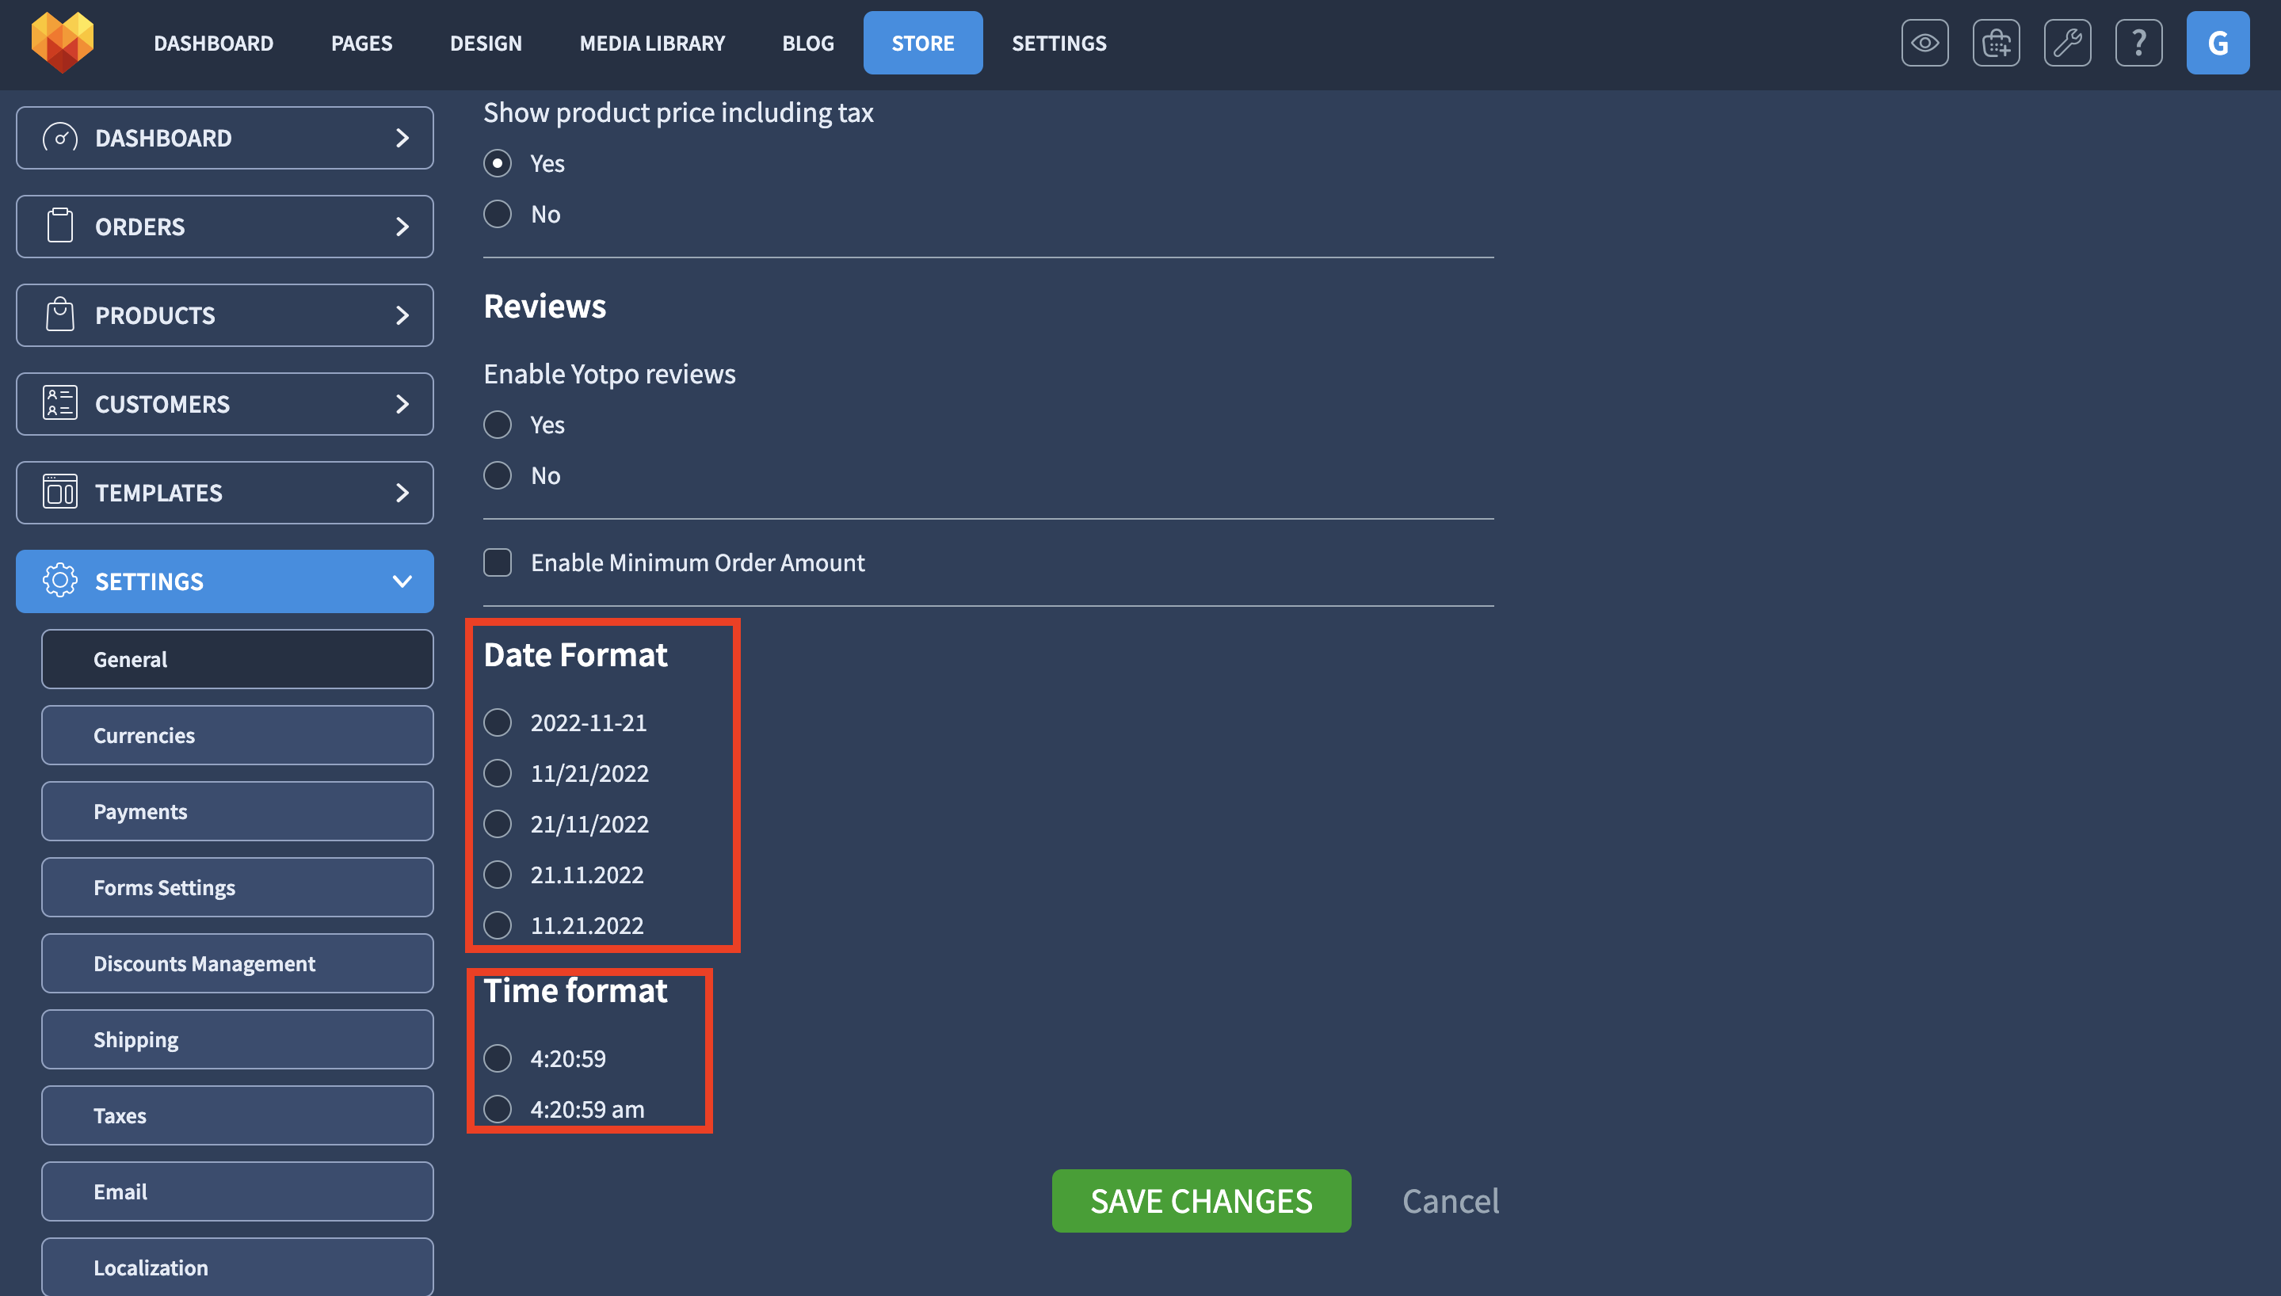Click the Orders clipboard icon

click(x=59, y=226)
